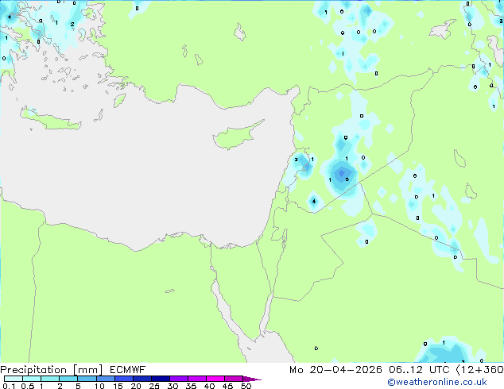Pick the legend swatch between 20 and 25
504x389 pixels.
point(142,379)
